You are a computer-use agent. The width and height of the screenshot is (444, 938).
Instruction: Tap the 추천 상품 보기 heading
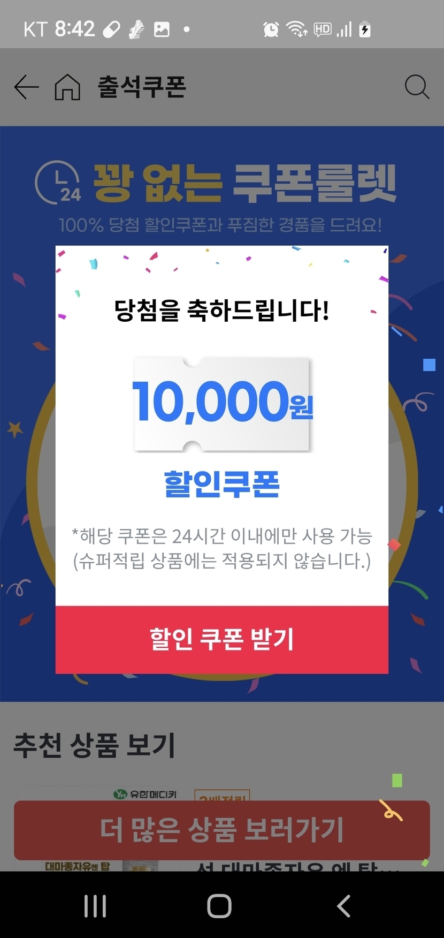coord(94,745)
